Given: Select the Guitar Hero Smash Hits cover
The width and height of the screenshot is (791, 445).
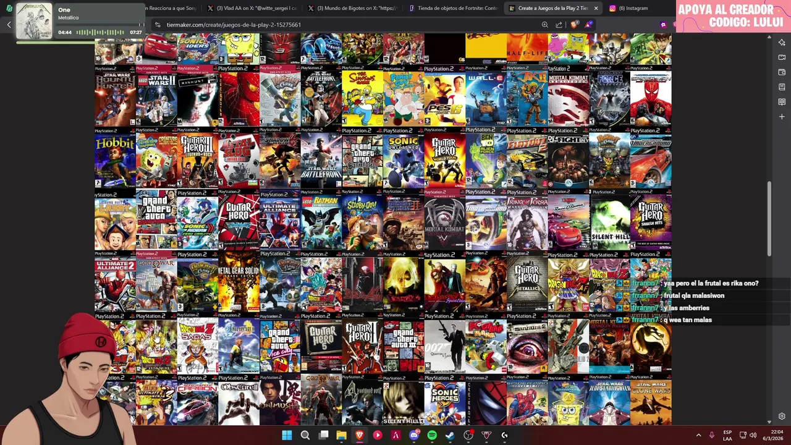Looking at the screenshot, I should [x=651, y=220].
